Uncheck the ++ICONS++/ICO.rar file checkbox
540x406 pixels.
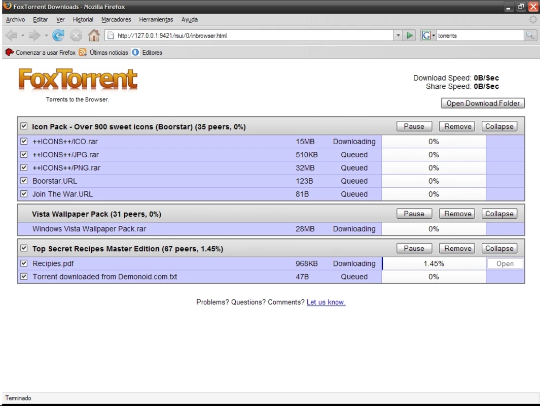tap(24, 141)
